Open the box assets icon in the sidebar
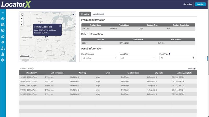 pos(3,30)
